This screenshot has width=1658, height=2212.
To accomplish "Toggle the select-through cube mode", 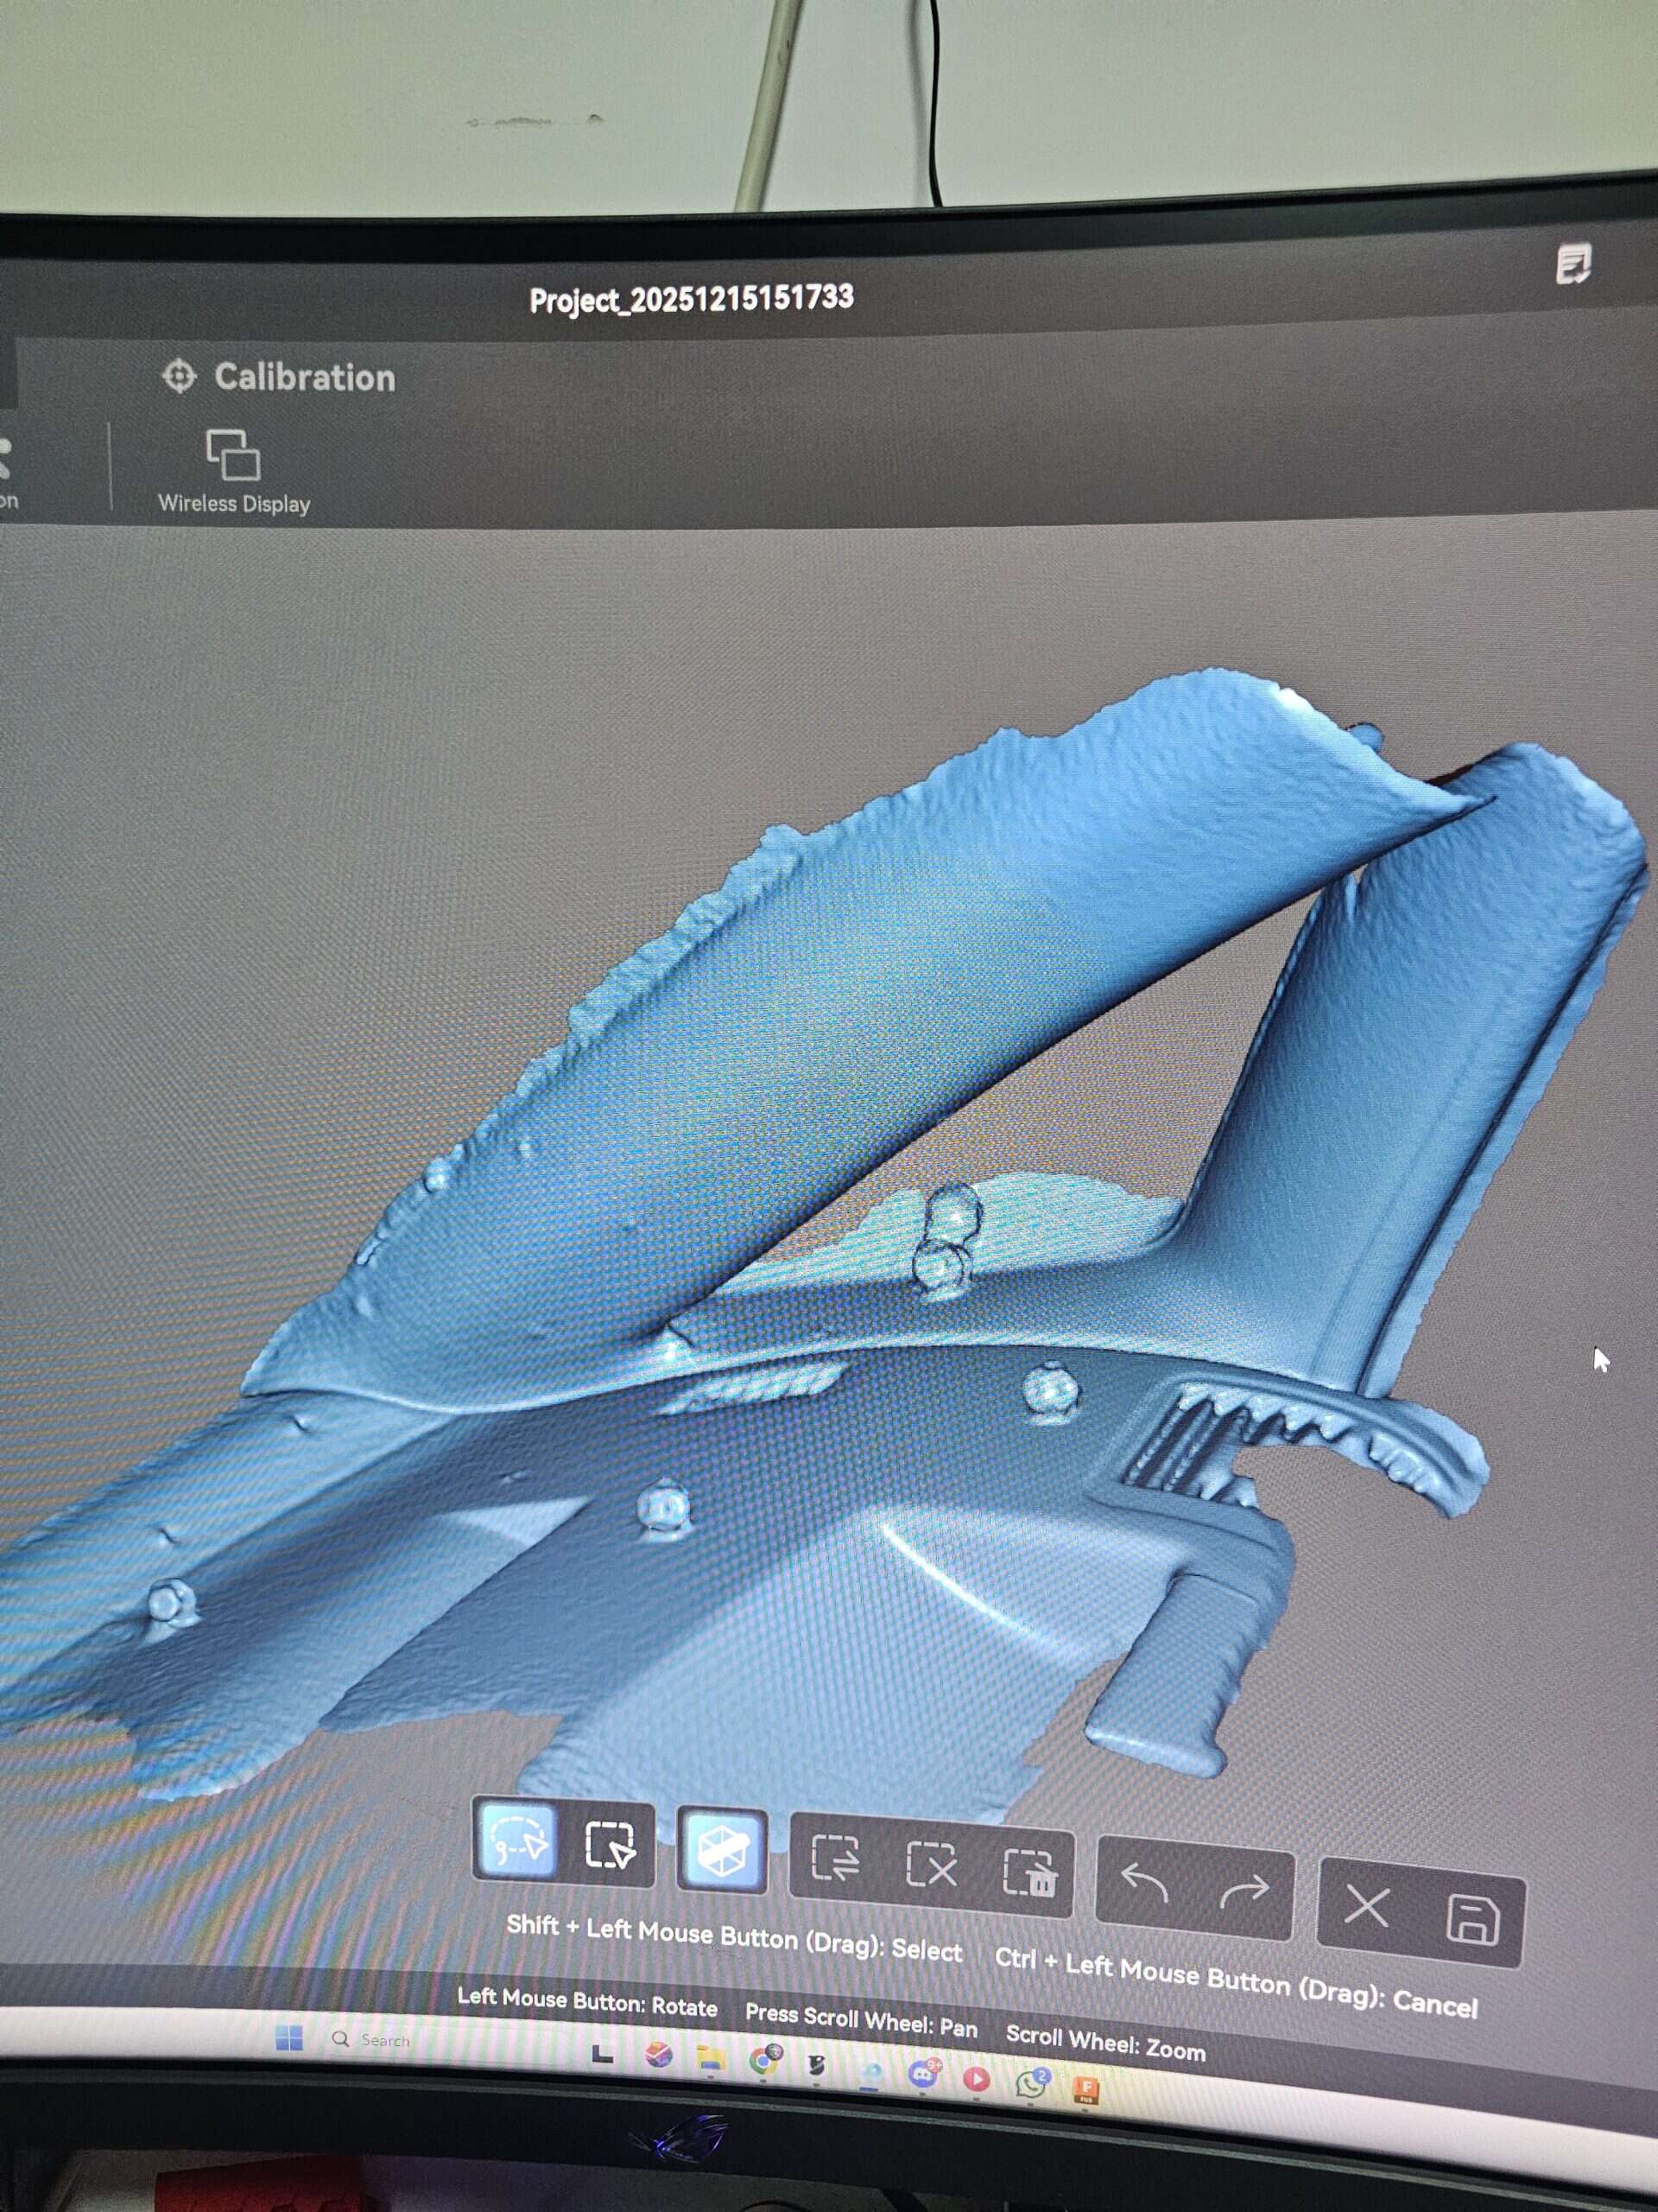I will point(722,1851).
